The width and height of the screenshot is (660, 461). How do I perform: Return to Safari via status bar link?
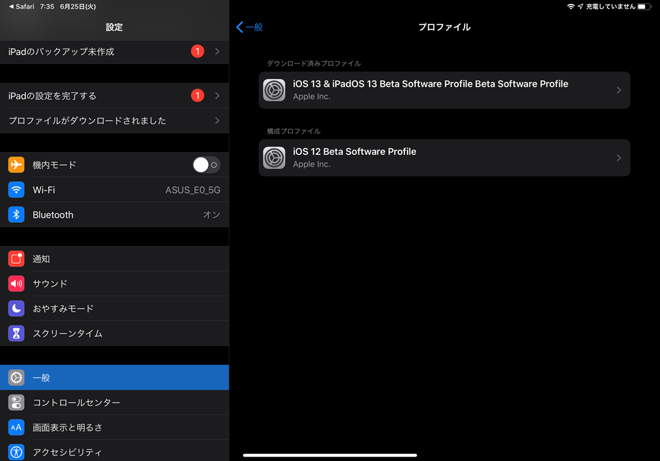(x=22, y=7)
